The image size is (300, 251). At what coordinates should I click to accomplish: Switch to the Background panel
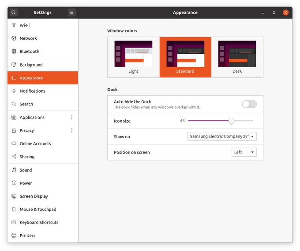(x=43, y=65)
